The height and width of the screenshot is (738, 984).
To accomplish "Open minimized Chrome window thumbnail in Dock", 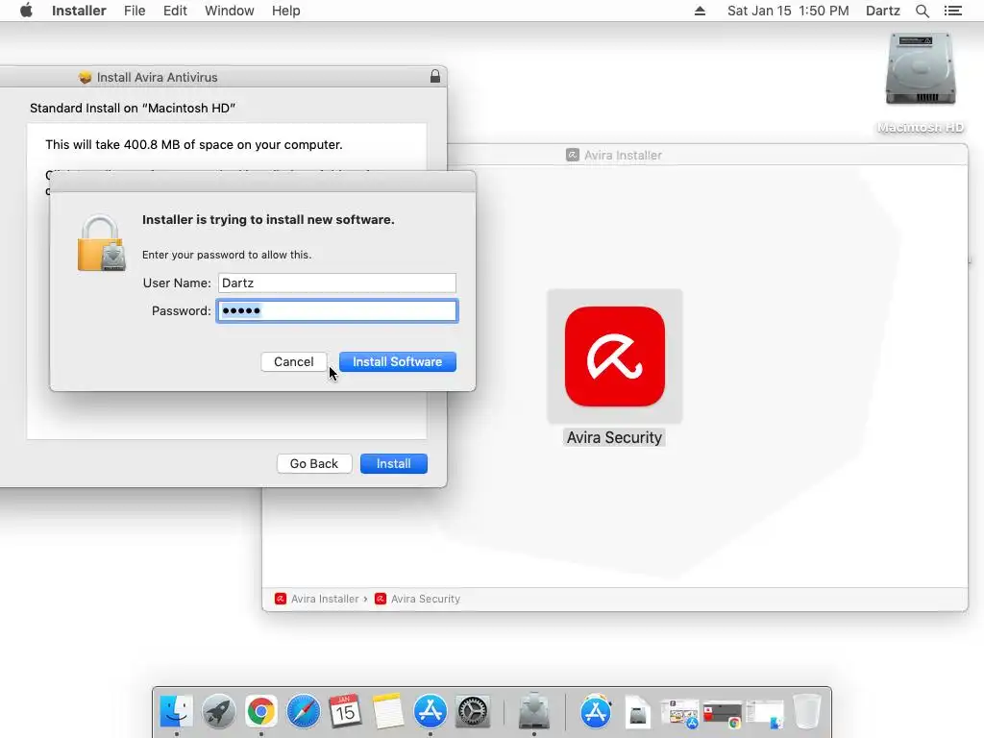I will pos(723,714).
